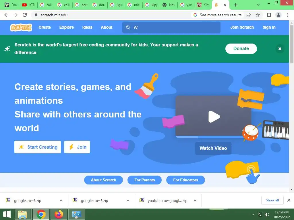Click the Scratch logo
Screen dimensions: 294x220
[21, 27]
